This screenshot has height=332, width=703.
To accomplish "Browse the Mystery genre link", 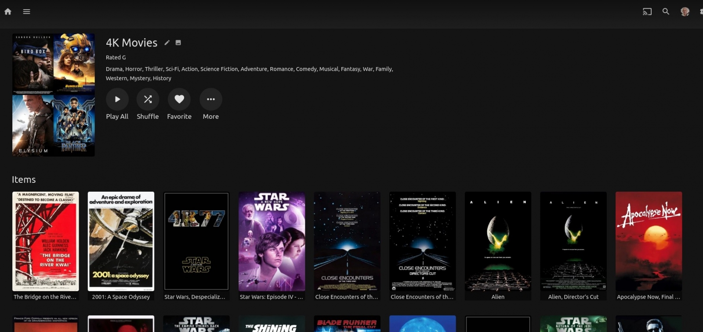I will pos(140,78).
